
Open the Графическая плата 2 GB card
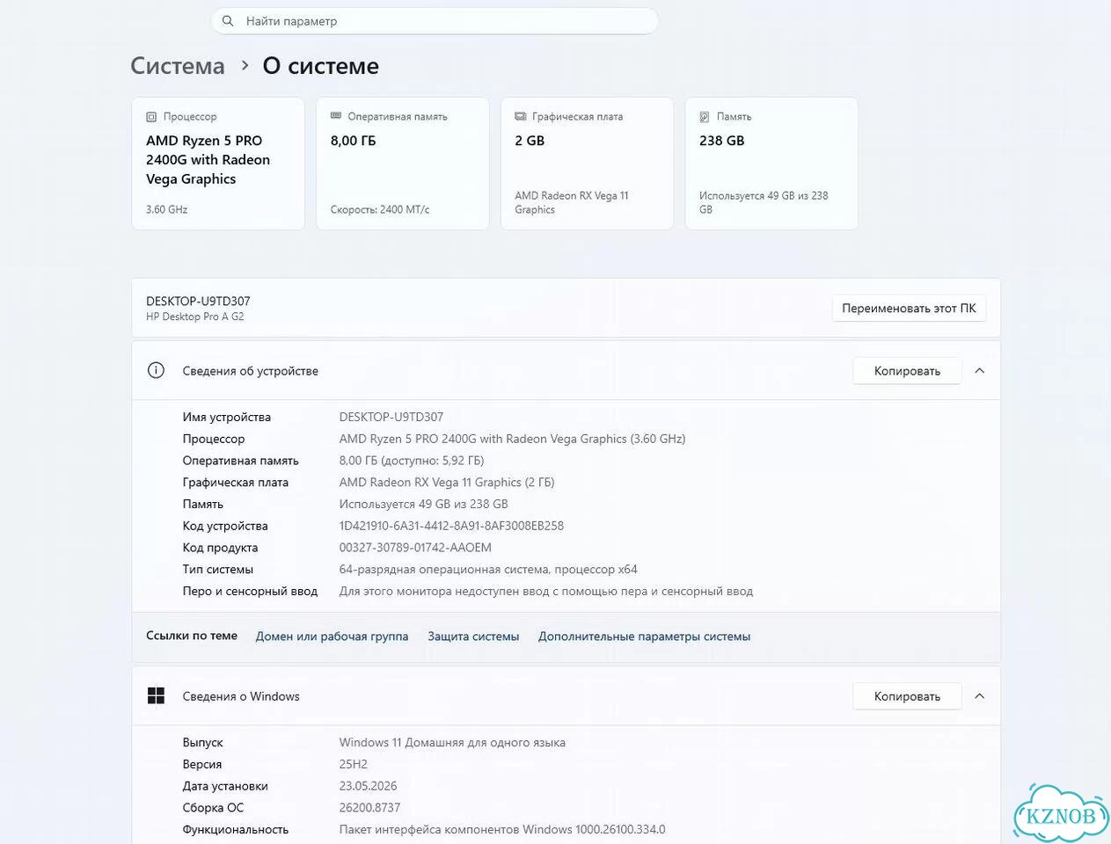(x=587, y=164)
